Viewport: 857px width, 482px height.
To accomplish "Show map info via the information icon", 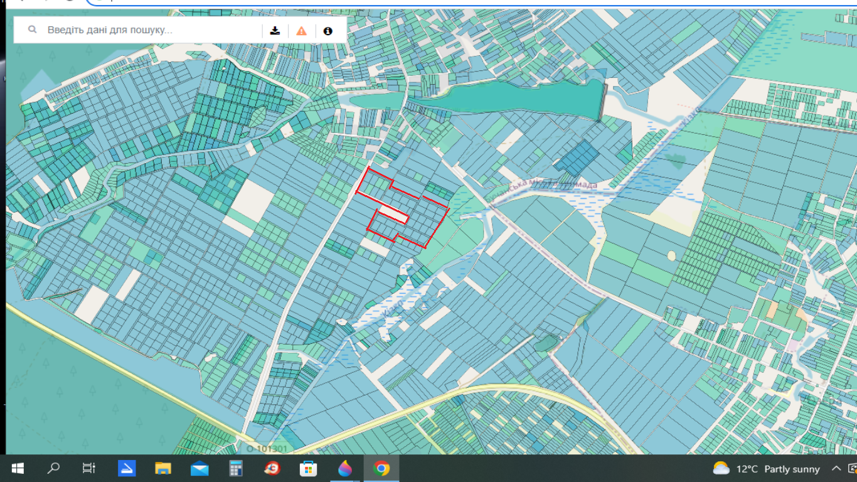I will [327, 30].
